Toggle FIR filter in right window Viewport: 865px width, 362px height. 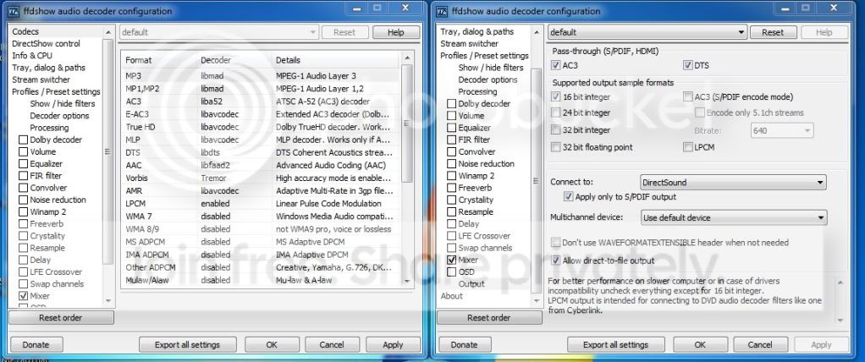[451, 140]
